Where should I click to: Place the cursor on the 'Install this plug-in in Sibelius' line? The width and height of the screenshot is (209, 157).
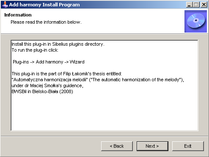[58, 44]
